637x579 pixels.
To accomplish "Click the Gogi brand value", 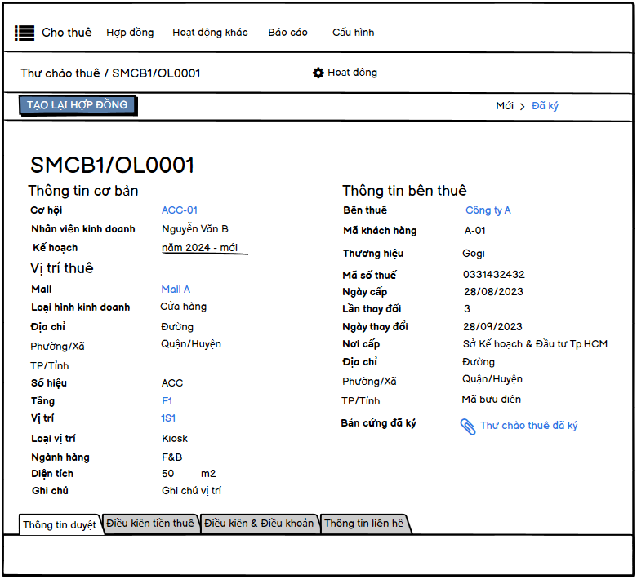I will (x=474, y=254).
